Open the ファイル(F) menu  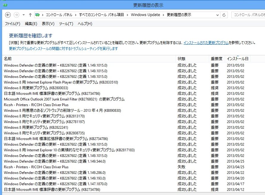(12, 24)
